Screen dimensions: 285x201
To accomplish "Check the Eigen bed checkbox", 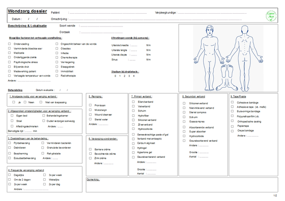I will point(11,116).
